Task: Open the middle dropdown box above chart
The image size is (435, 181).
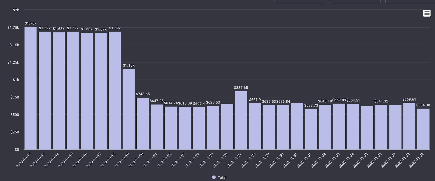Action: pyautogui.click(x=355, y=1)
